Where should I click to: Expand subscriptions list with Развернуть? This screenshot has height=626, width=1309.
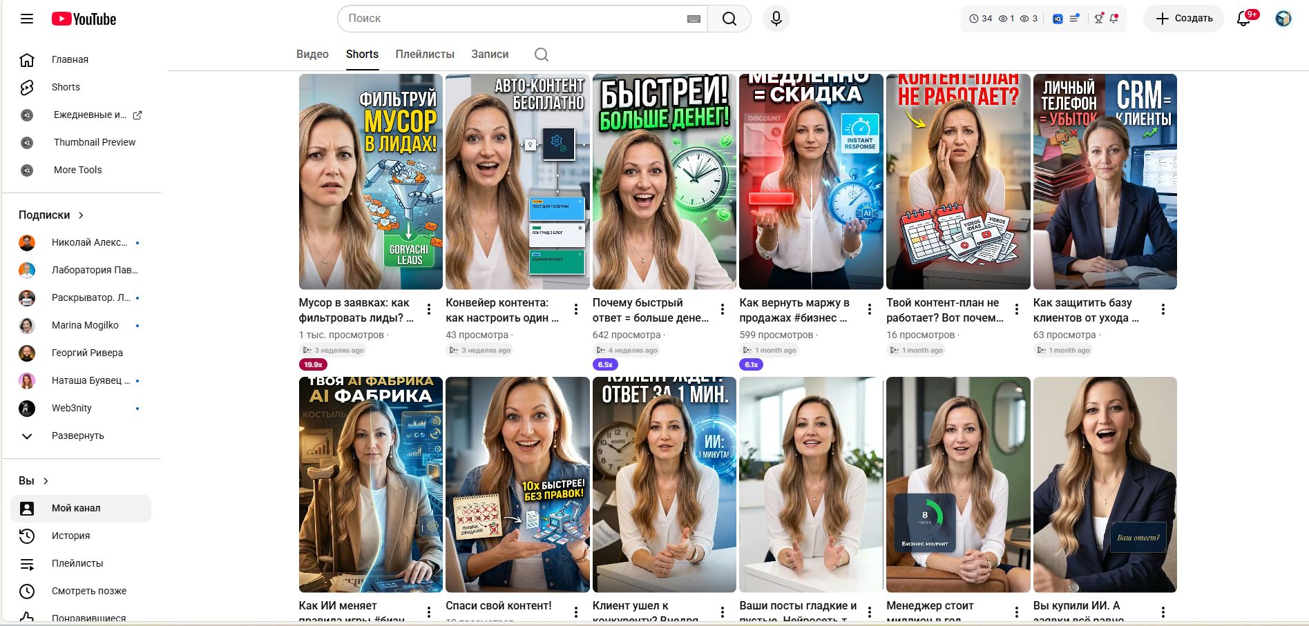tap(82, 436)
